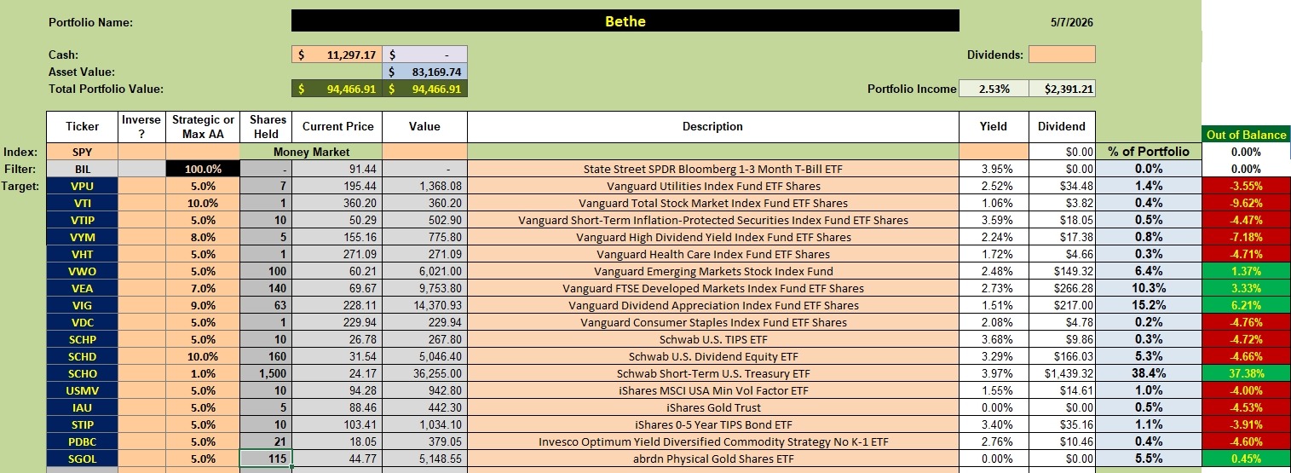
Task: Click the VYM ticker cell
Action: [83, 237]
